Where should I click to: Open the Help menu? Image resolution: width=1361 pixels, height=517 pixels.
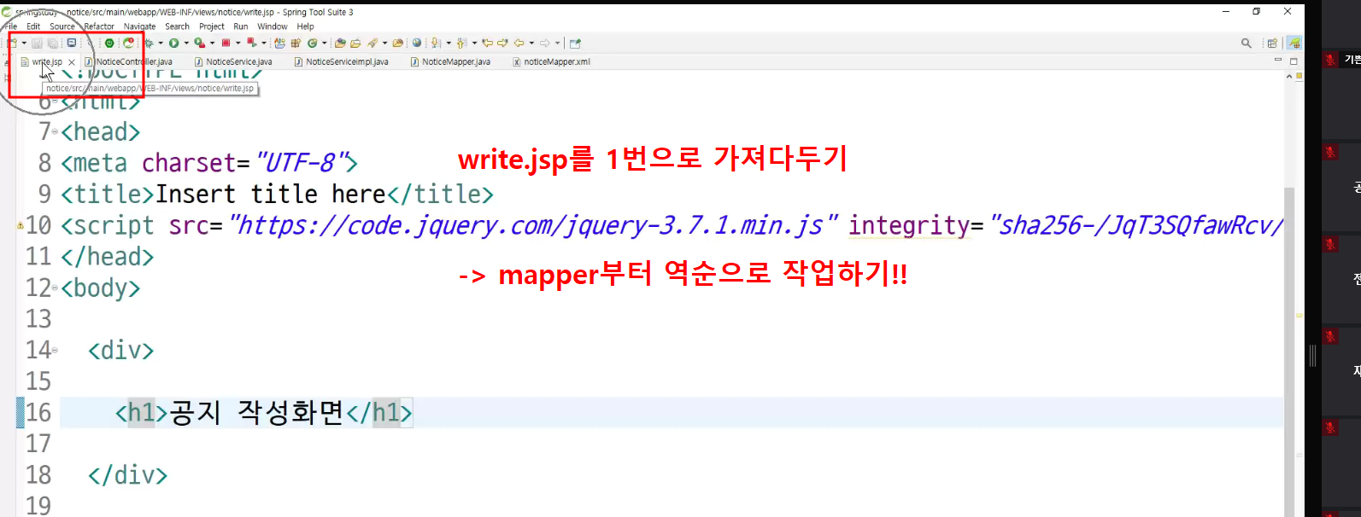pyautogui.click(x=305, y=26)
